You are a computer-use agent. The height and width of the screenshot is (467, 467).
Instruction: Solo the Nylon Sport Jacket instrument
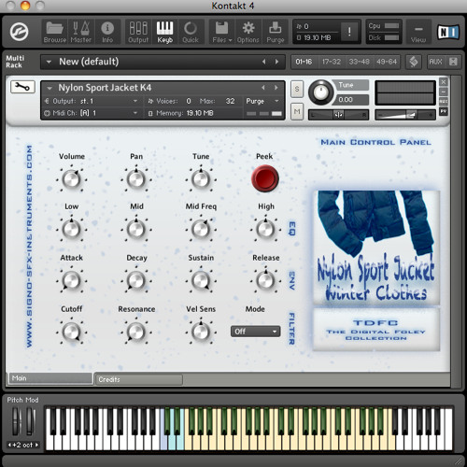297,89
